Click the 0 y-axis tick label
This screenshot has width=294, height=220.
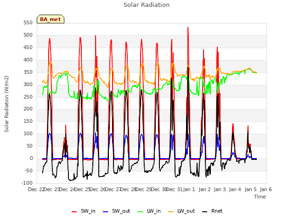[x=31, y=158]
